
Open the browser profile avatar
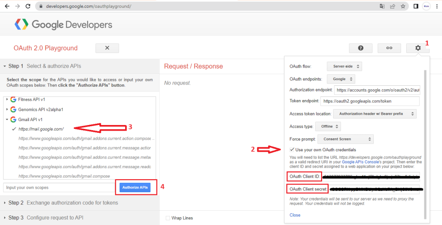pyautogui.click(x=426, y=6)
